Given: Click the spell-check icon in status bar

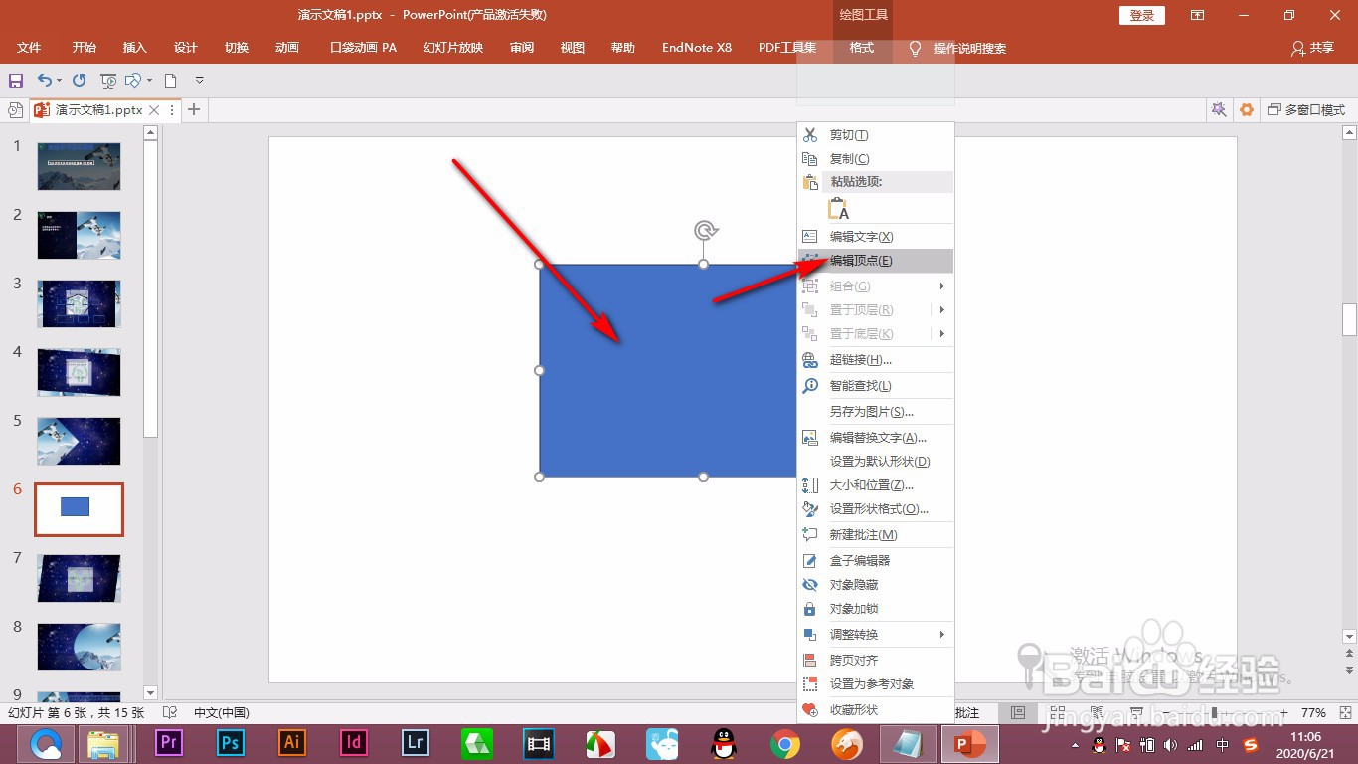Looking at the screenshot, I should pyautogui.click(x=170, y=713).
